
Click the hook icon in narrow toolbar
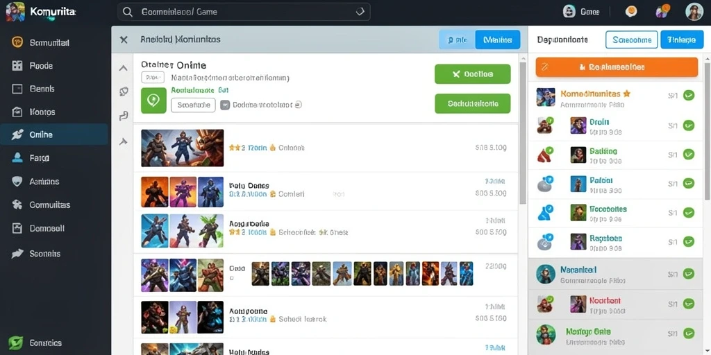tap(123, 116)
